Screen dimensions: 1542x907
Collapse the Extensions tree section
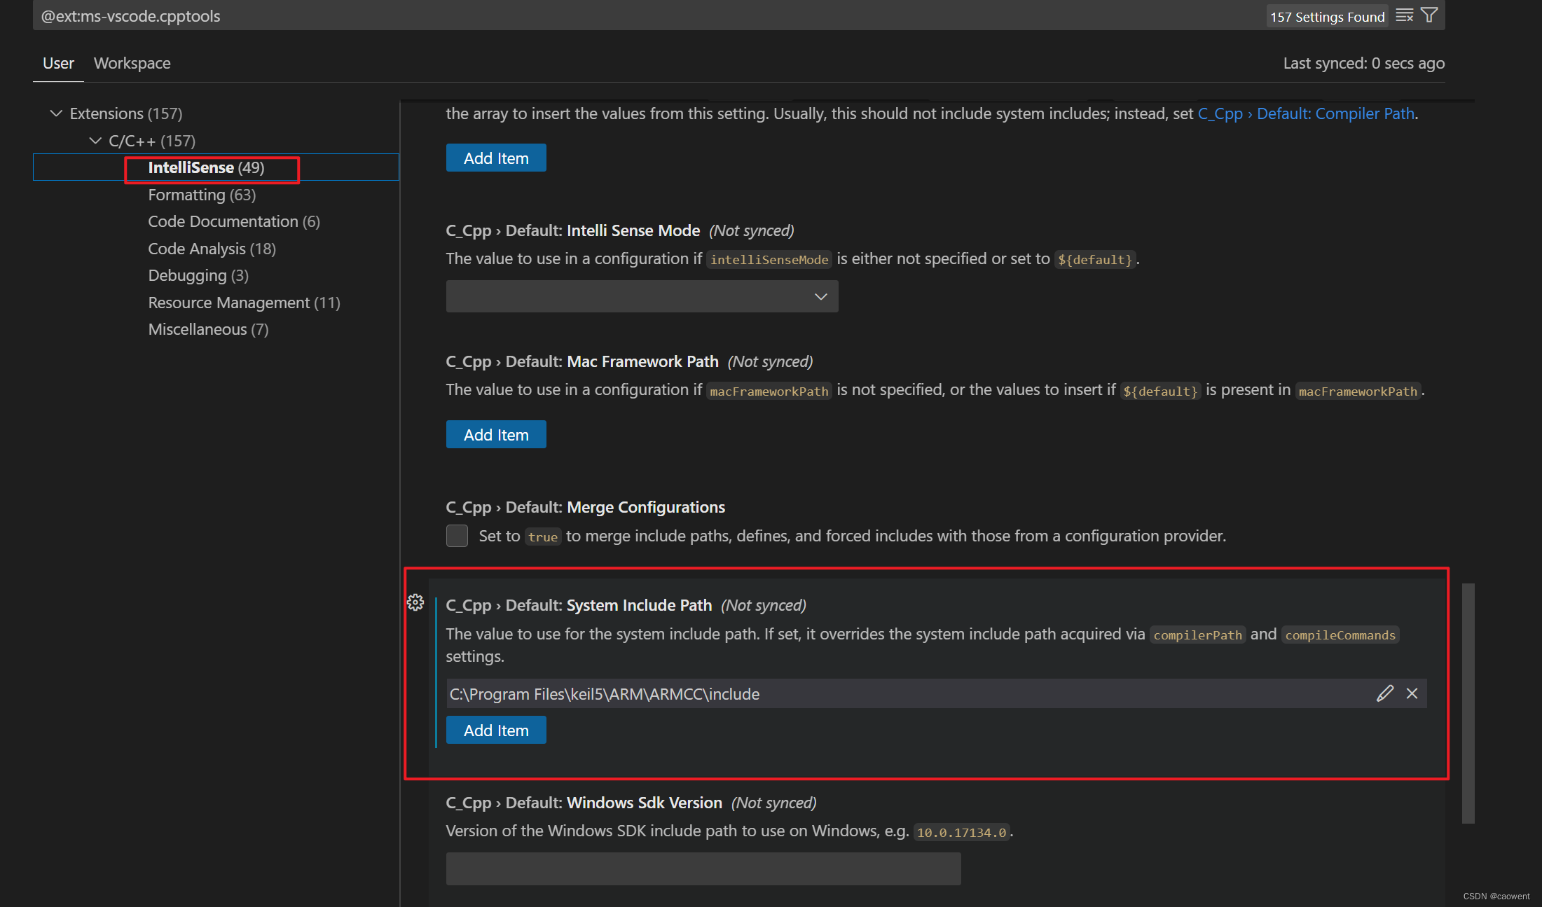coord(56,113)
